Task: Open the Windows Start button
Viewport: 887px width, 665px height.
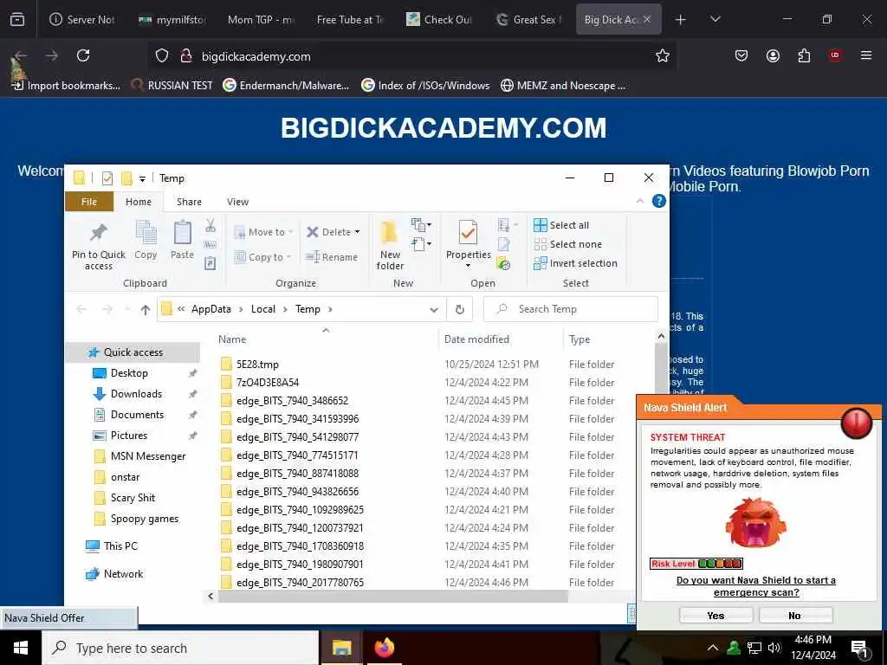Action: click(x=21, y=648)
